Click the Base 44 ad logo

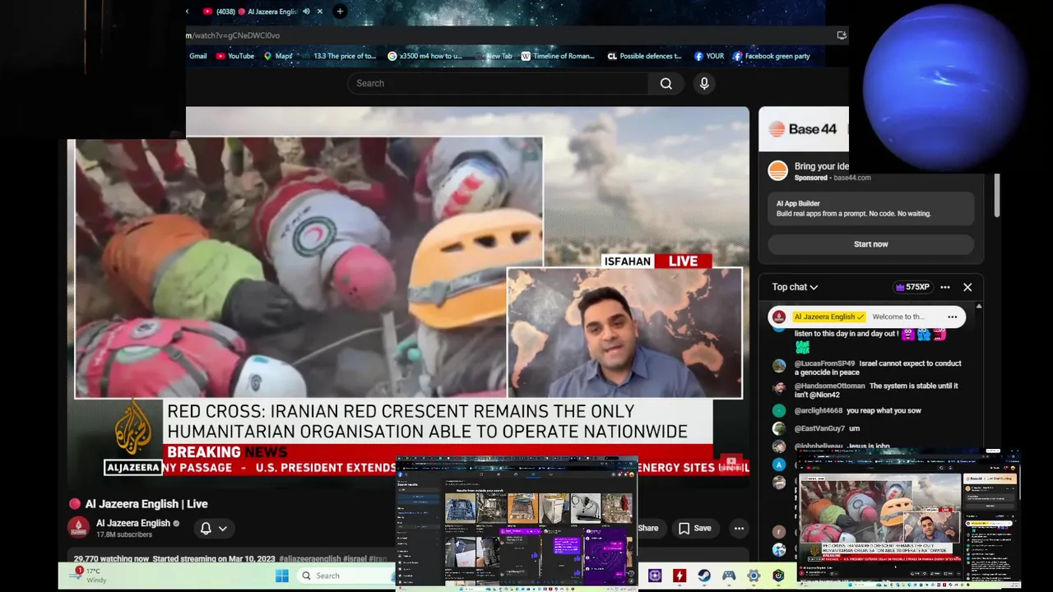click(803, 129)
